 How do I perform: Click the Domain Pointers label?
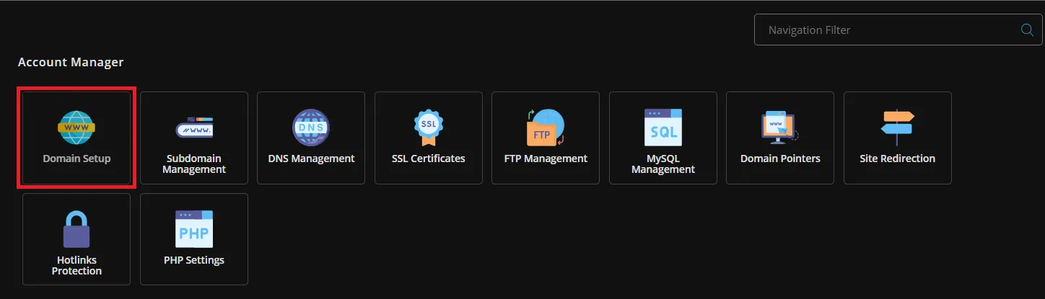(780, 159)
